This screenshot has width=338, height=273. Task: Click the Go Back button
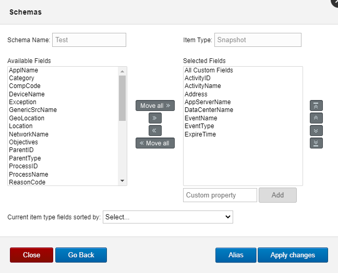coord(81,255)
